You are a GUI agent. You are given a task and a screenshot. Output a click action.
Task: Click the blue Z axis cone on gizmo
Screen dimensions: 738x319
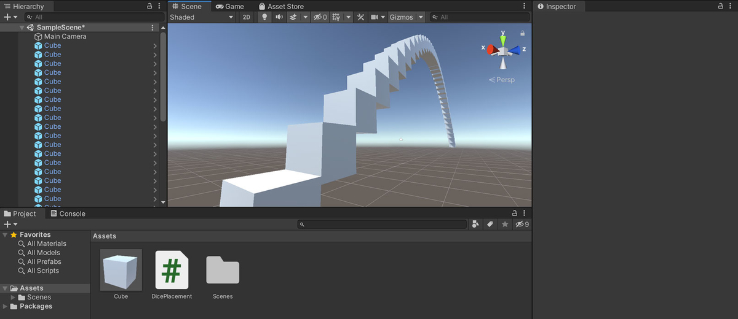click(x=514, y=50)
